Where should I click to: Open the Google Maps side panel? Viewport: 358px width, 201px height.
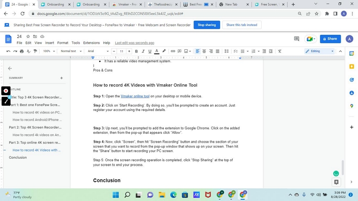[x=352, y=106]
